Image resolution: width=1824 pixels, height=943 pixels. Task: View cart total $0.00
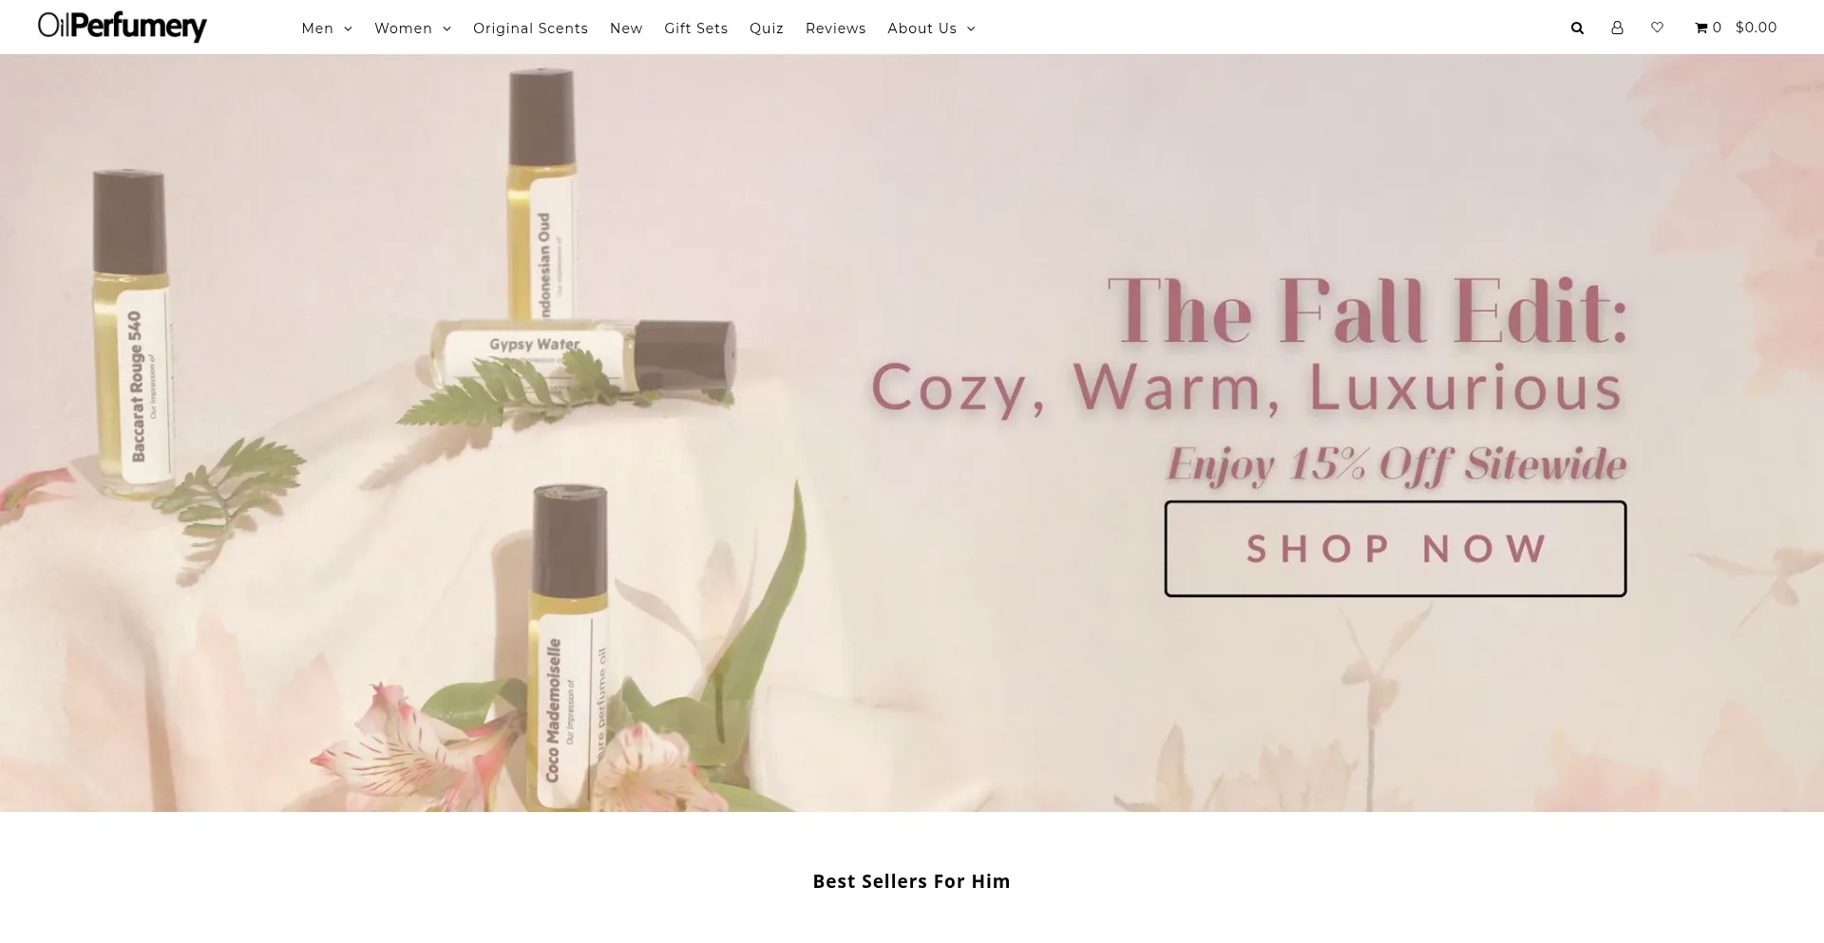pyautogui.click(x=1756, y=28)
